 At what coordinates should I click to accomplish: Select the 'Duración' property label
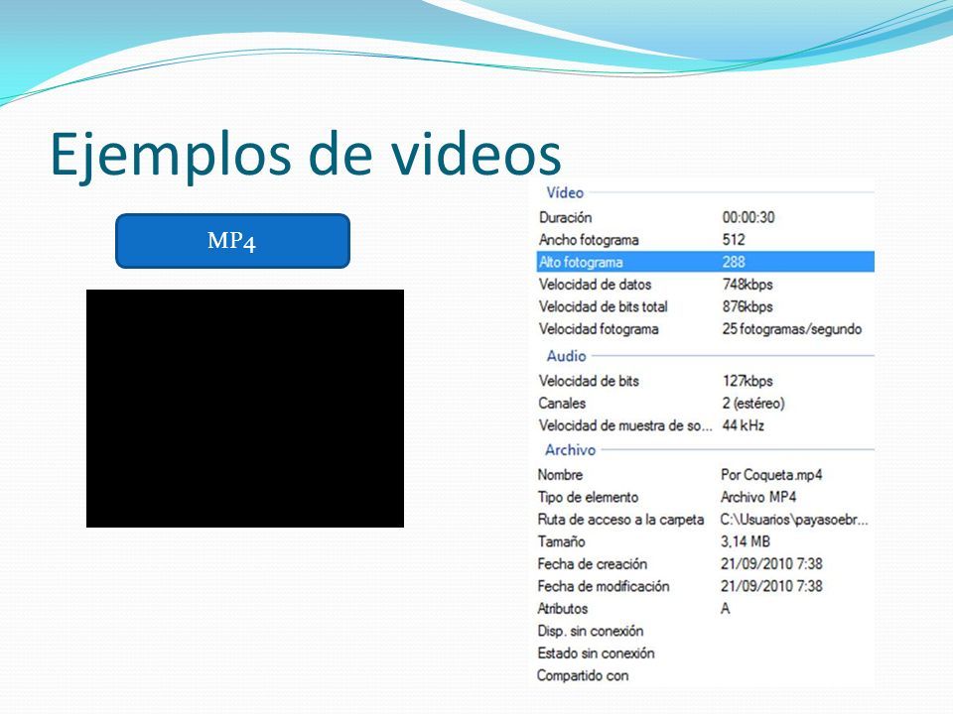(565, 217)
